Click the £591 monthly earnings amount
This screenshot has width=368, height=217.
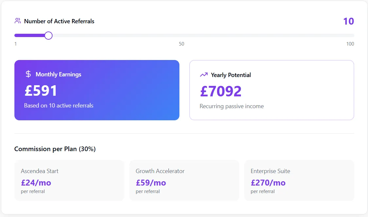pos(41,91)
